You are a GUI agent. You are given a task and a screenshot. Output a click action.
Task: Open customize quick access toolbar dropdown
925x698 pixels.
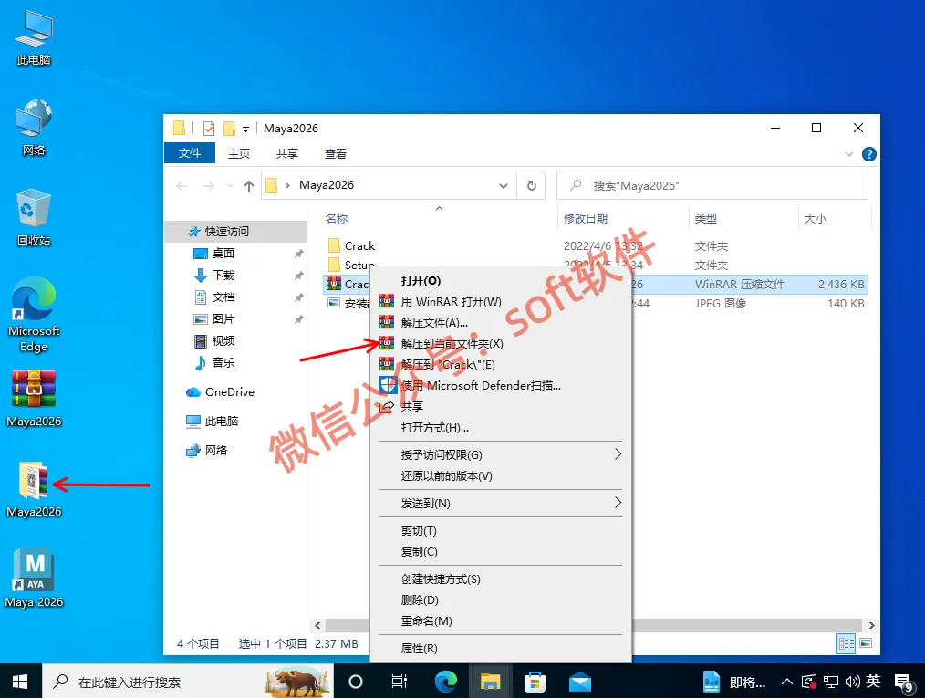coord(245,130)
